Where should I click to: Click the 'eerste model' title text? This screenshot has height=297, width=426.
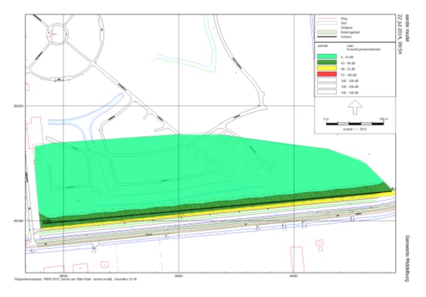pyautogui.click(x=407, y=28)
